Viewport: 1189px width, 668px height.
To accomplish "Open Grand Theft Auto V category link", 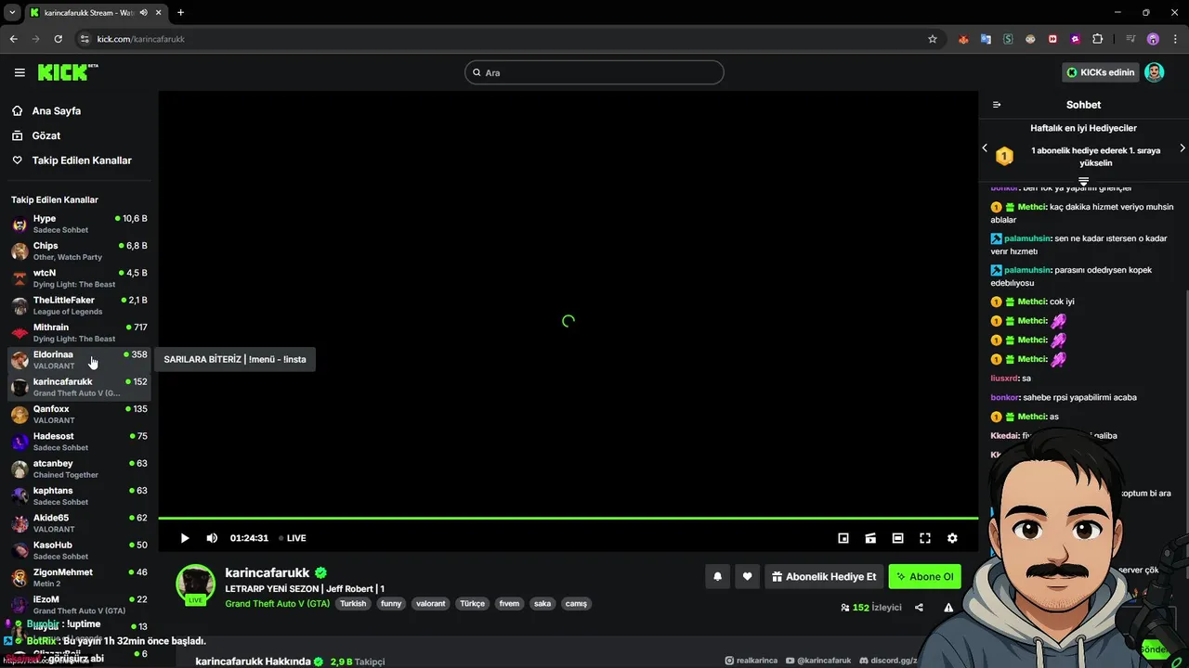I will 277,603.
